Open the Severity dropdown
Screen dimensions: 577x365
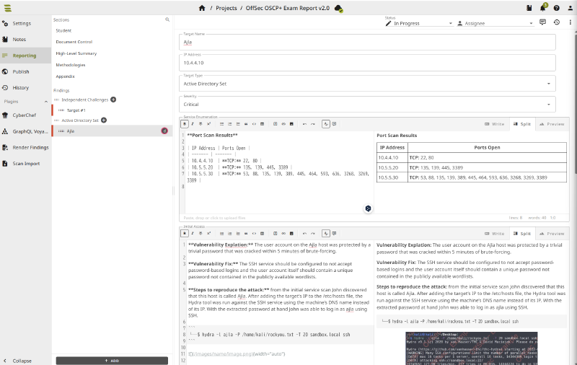click(368, 105)
